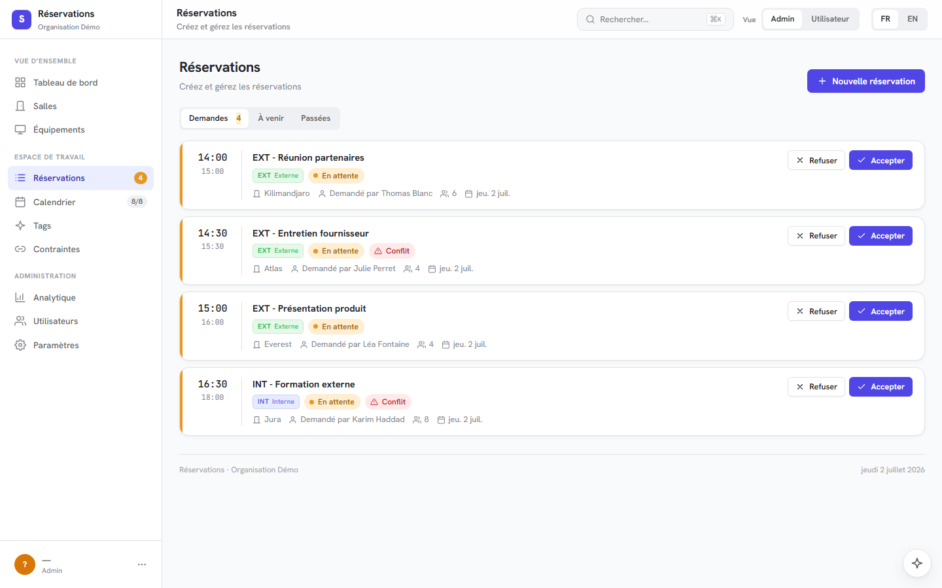Image resolution: width=942 pixels, height=588 pixels.
Task: Open the Paramètres gear icon
Action: [x=20, y=345]
